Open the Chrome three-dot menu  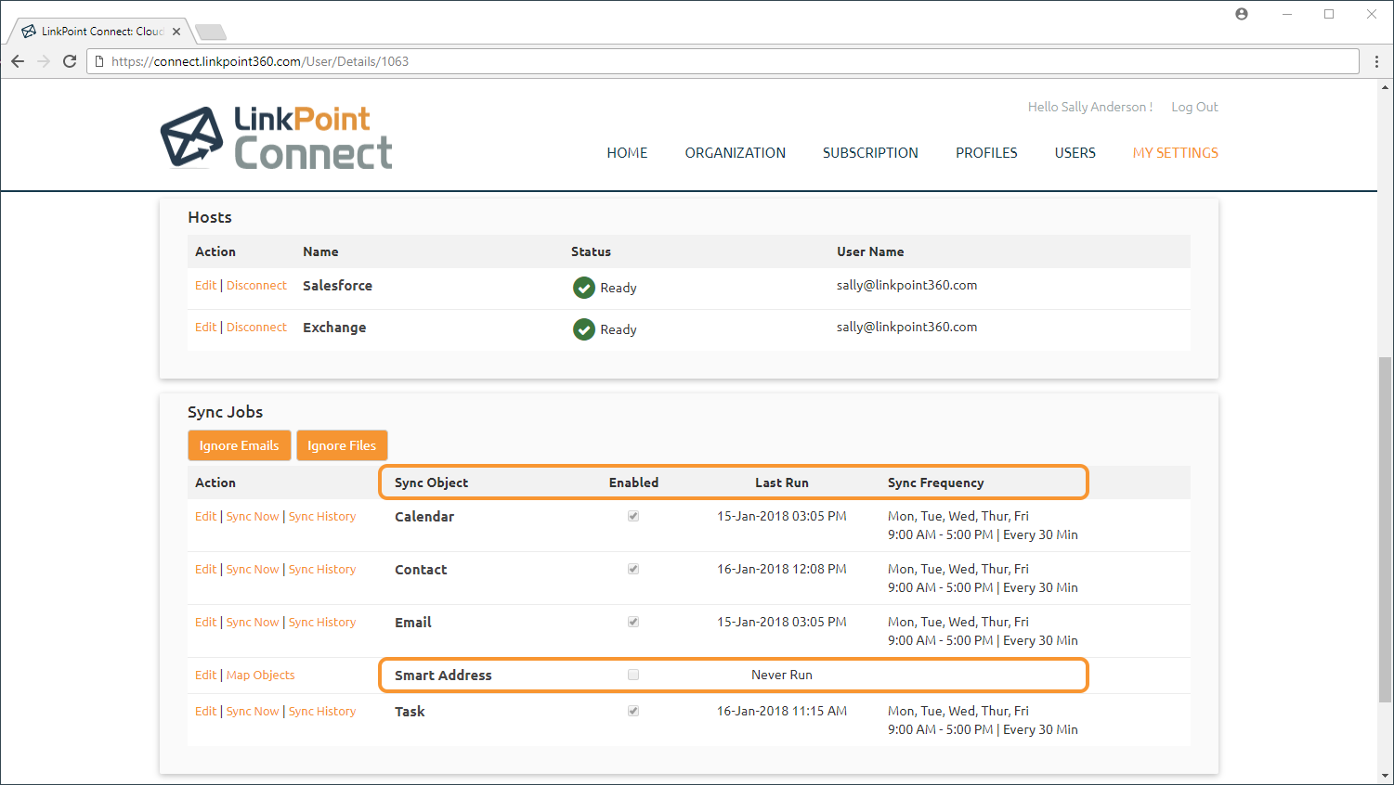tap(1376, 61)
